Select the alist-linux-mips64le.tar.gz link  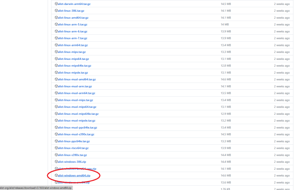pyautogui.click(x=74, y=66)
